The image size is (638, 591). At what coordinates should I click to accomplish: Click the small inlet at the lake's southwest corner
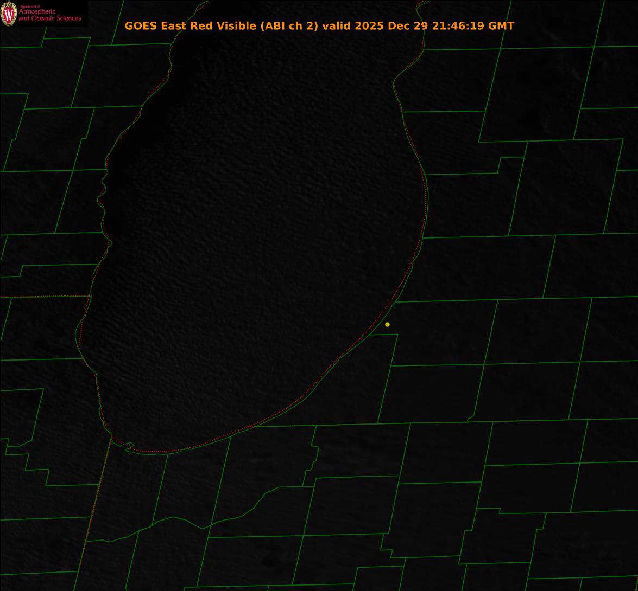click(129, 446)
